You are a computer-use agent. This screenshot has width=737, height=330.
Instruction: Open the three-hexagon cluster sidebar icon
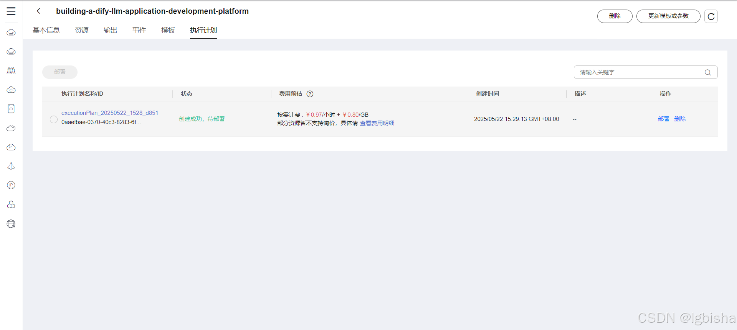[11, 204]
